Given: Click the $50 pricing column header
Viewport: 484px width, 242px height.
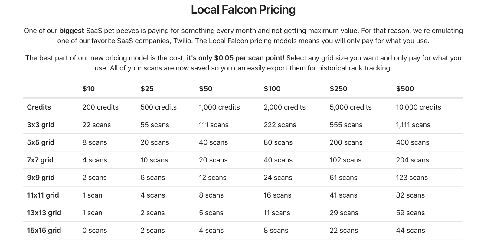Looking at the screenshot, I should click(206, 89).
